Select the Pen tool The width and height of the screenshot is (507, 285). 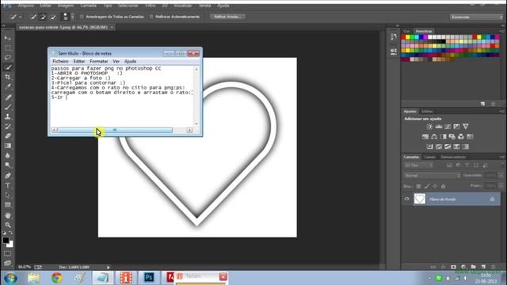click(8, 176)
